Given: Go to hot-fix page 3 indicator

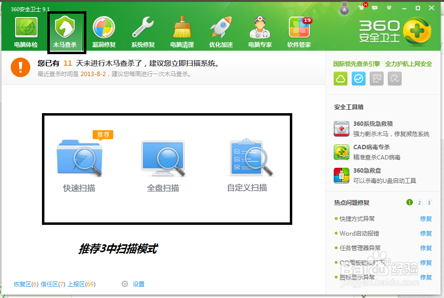Looking at the screenshot, I should click(429, 202).
